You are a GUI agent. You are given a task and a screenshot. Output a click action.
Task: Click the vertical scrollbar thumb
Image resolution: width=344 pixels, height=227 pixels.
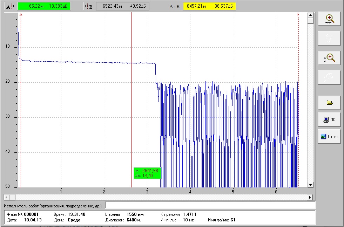(x=310, y=21)
